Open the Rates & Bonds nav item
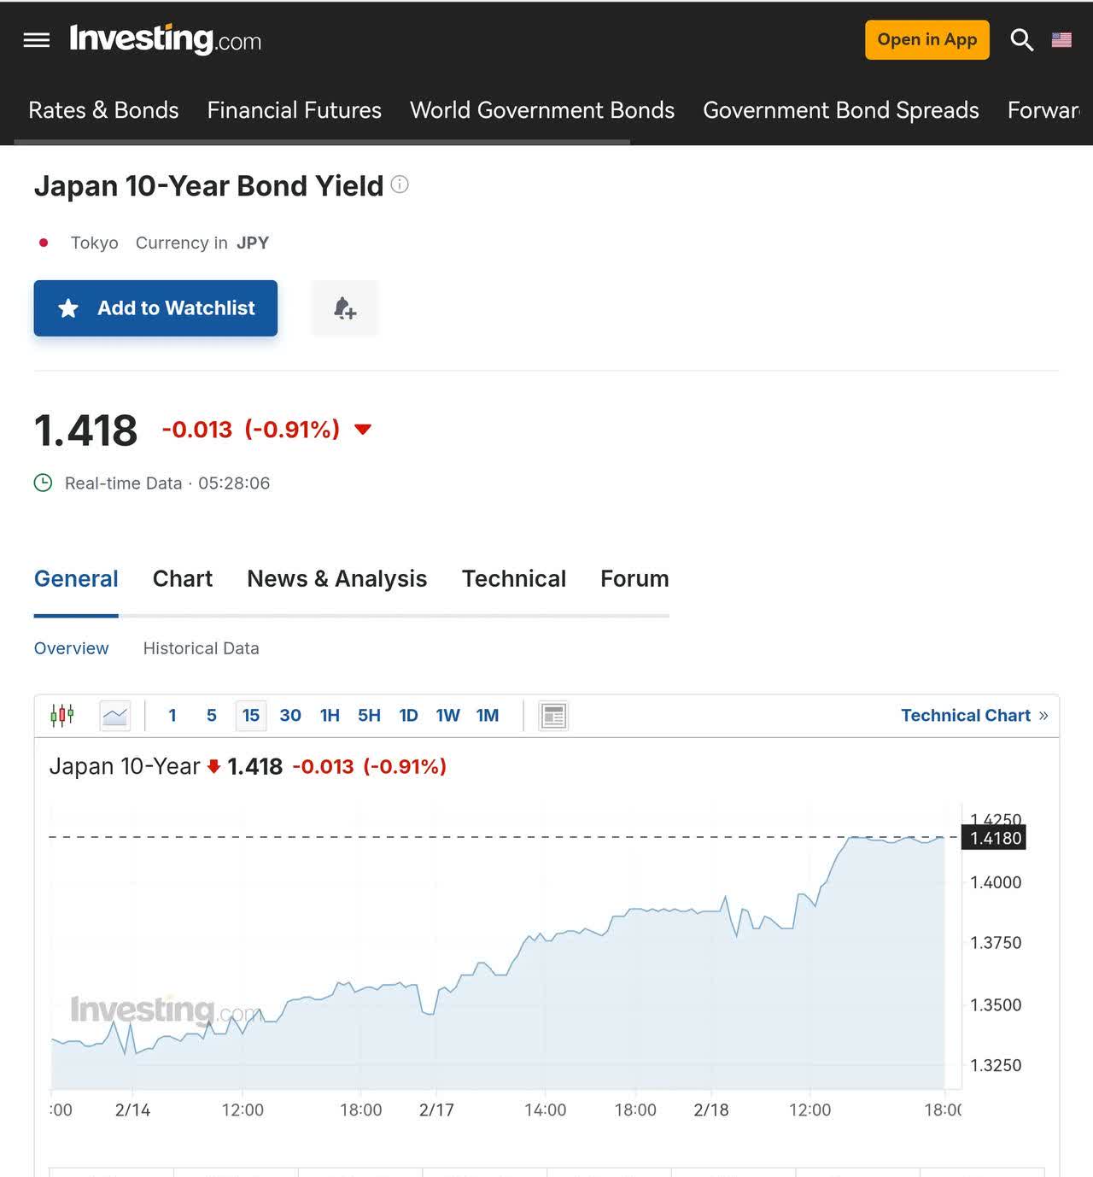This screenshot has width=1093, height=1177. tap(103, 110)
